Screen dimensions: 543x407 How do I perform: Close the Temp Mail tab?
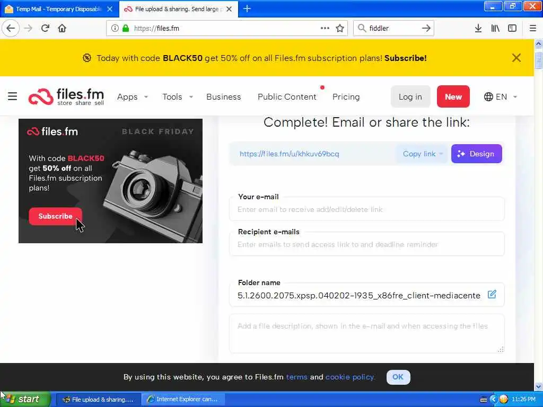pyautogui.click(x=110, y=9)
